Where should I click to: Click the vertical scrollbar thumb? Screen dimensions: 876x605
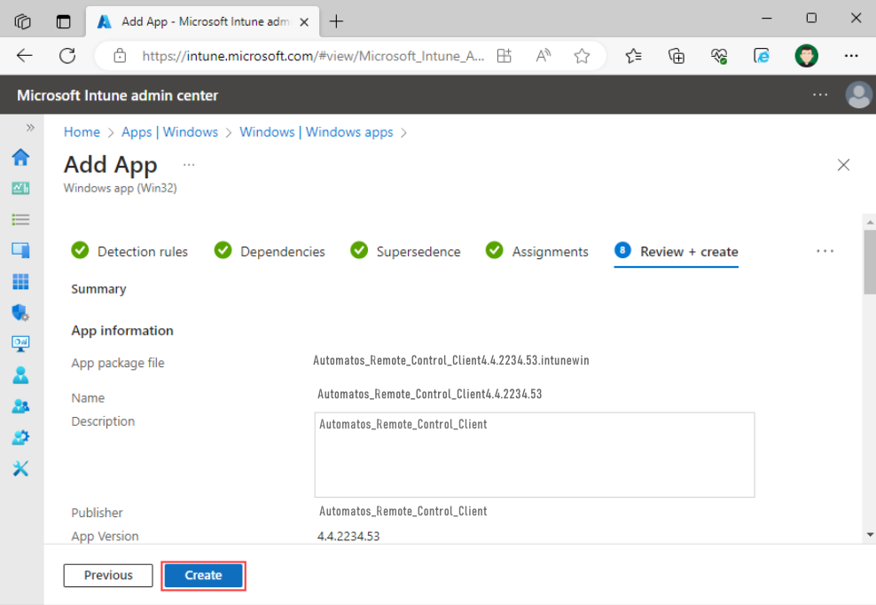(x=869, y=262)
